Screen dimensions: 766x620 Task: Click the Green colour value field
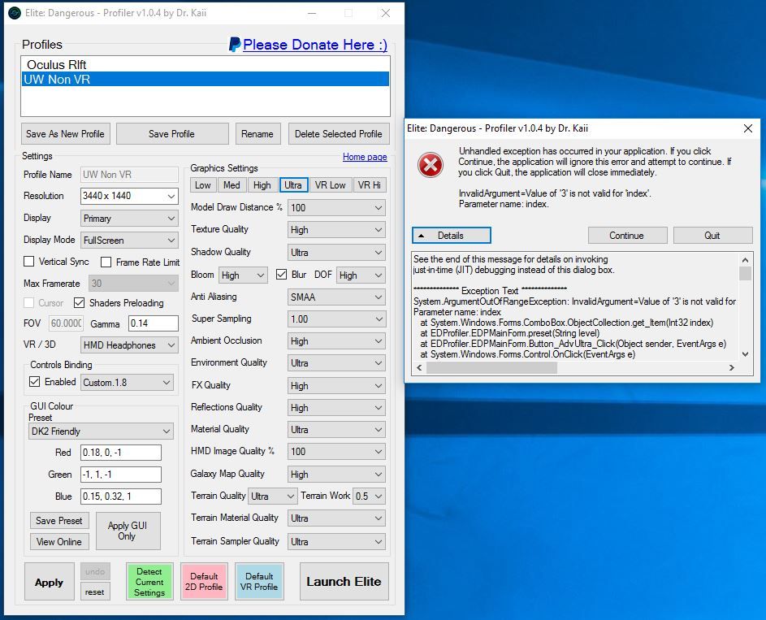point(121,475)
